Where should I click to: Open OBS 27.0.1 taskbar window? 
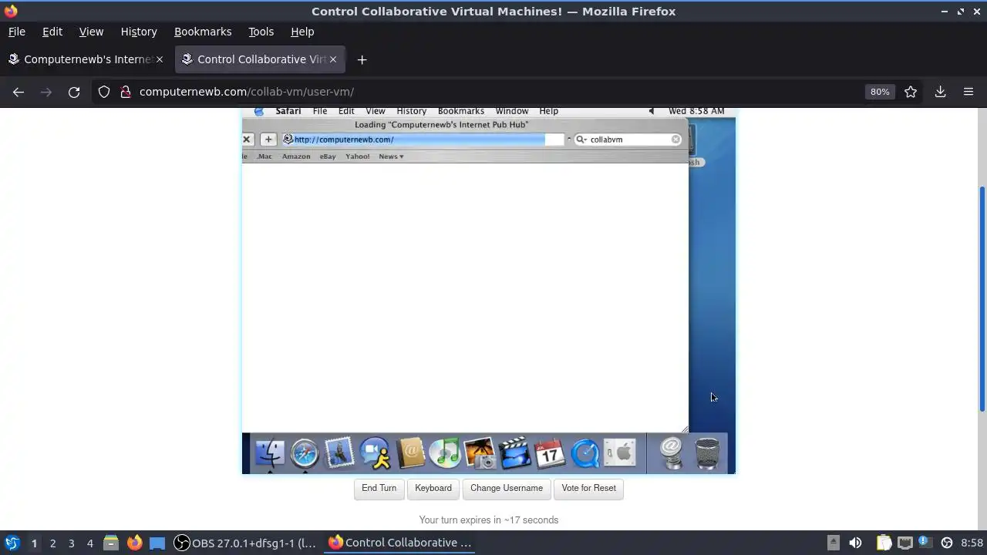pos(244,543)
